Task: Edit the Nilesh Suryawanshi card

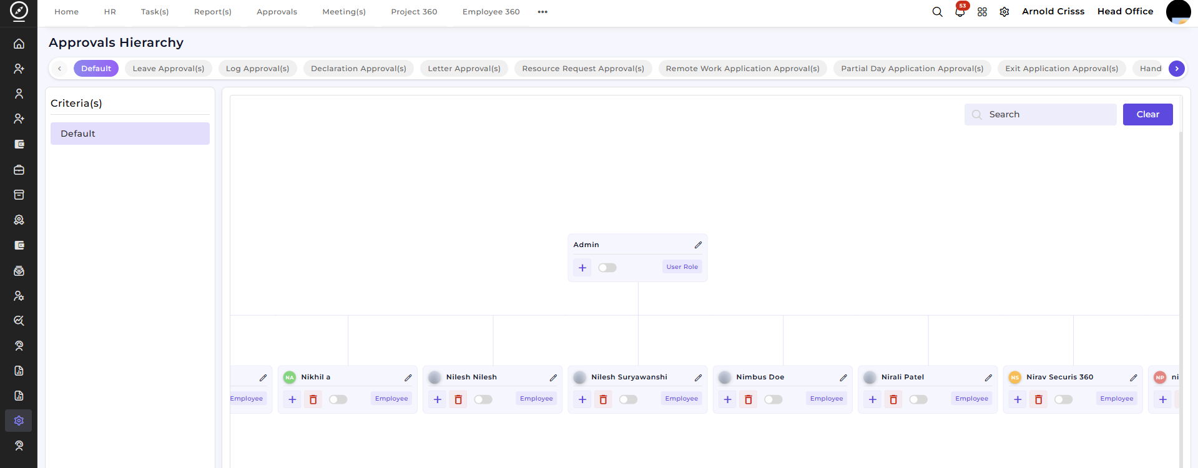Action: tap(698, 378)
